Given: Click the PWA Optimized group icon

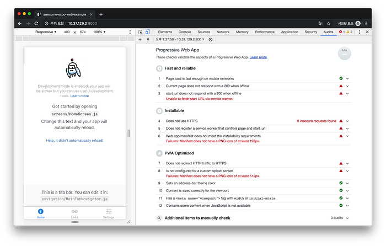Looking at the screenshot, I should [159, 153].
